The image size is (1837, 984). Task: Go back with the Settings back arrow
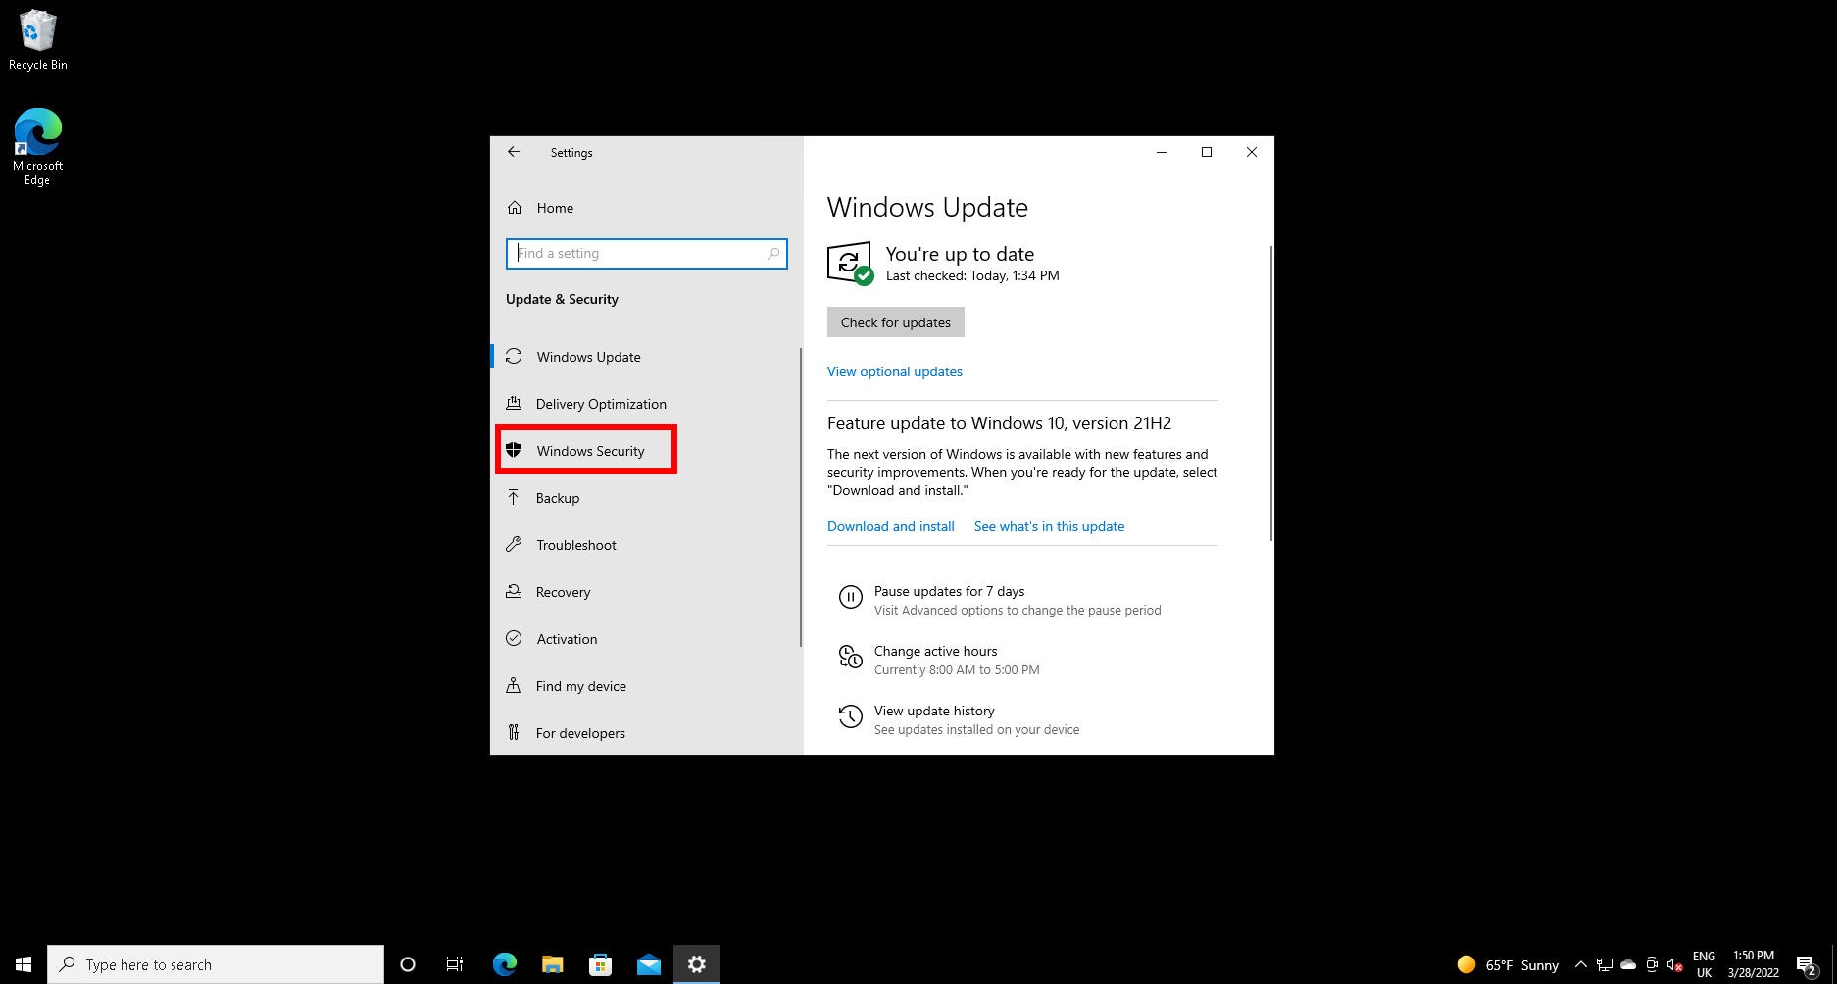(x=514, y=152)
